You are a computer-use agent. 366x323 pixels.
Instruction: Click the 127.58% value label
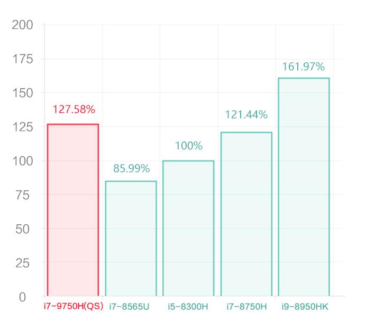coord(74,110)
